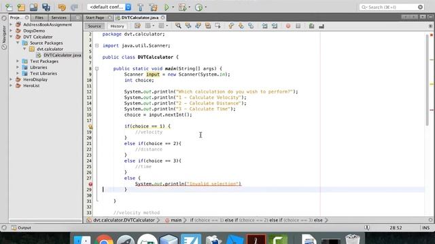Click the error marker beside line 28
The image size is (435, 244).
[90, 184]
